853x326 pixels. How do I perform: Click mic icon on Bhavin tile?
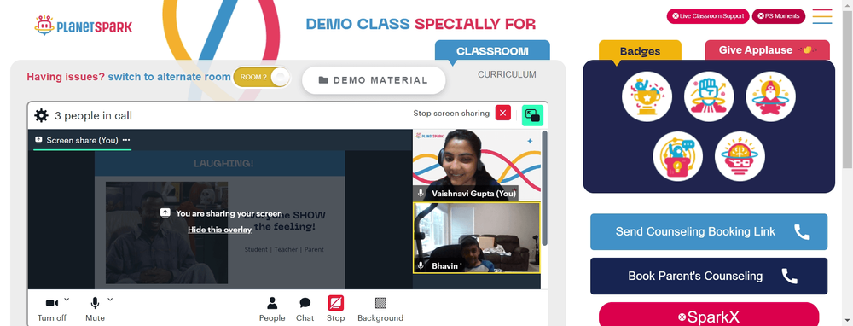421,265
